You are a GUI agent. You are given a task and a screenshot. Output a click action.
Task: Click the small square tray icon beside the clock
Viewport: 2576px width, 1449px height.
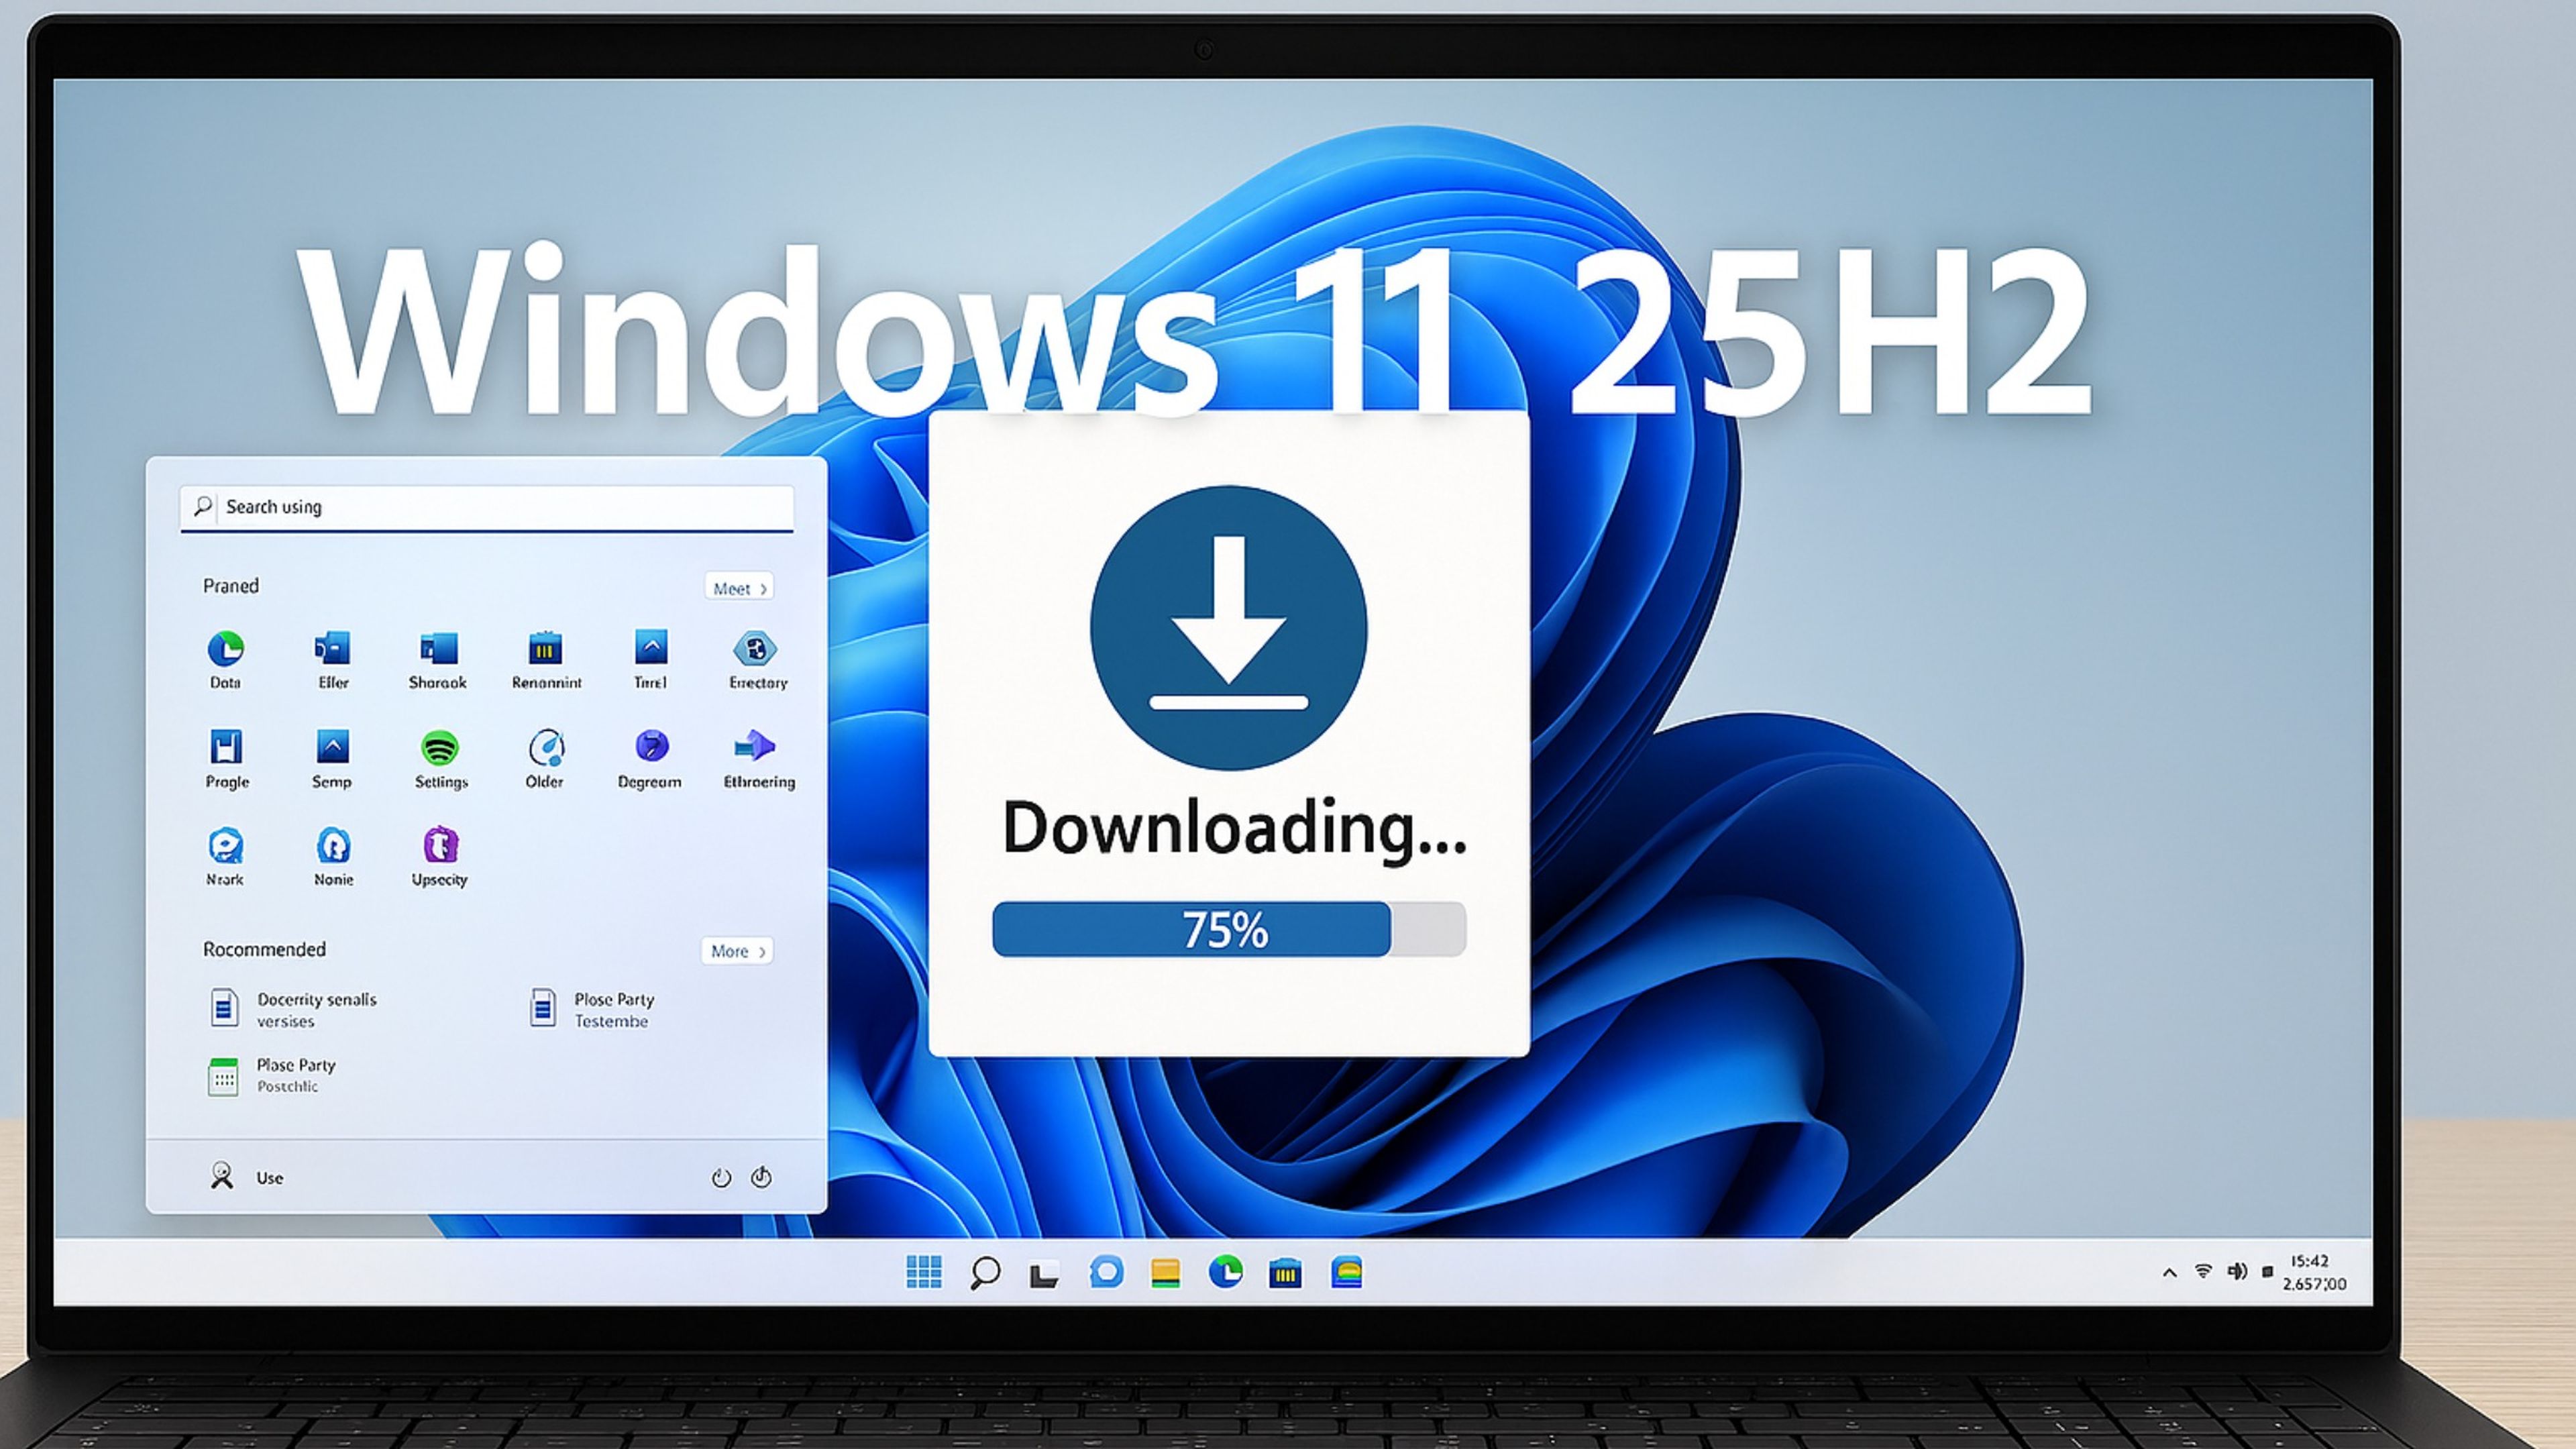point(2267,1272)
